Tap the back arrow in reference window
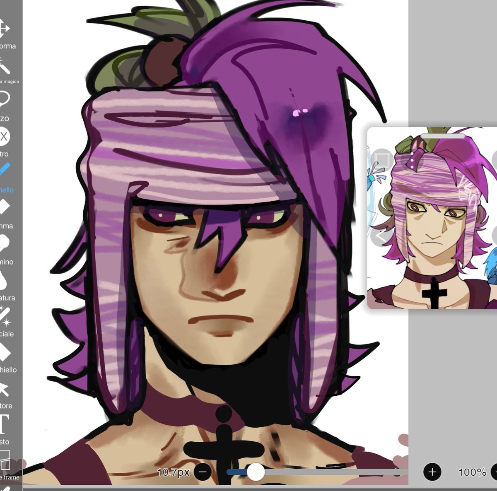Viewport: 497px width, 491px height. [x=381, y=236]
